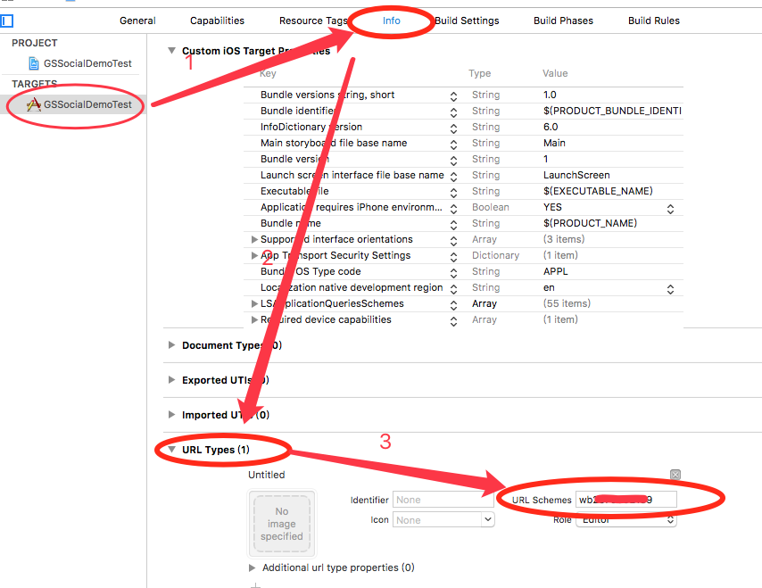Select the $(EXECUTABLE_NAME) value
Viewport: 762px width, 588px height.
pos(598,191)
